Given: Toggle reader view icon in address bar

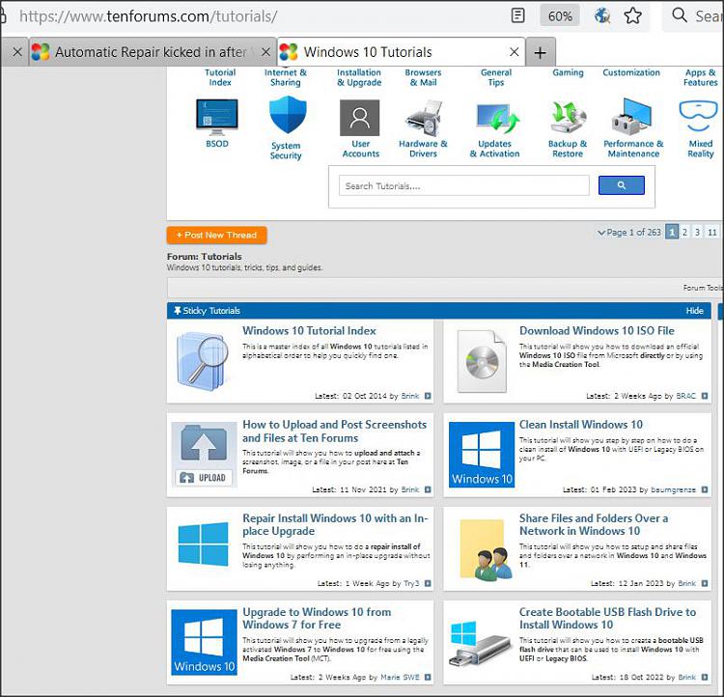Looking at the screenshot, I should [518, 15].
